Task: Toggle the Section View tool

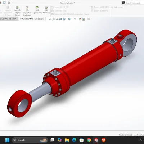Action: (x=60, y=19)
